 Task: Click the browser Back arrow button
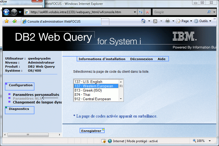click(6, 12)
